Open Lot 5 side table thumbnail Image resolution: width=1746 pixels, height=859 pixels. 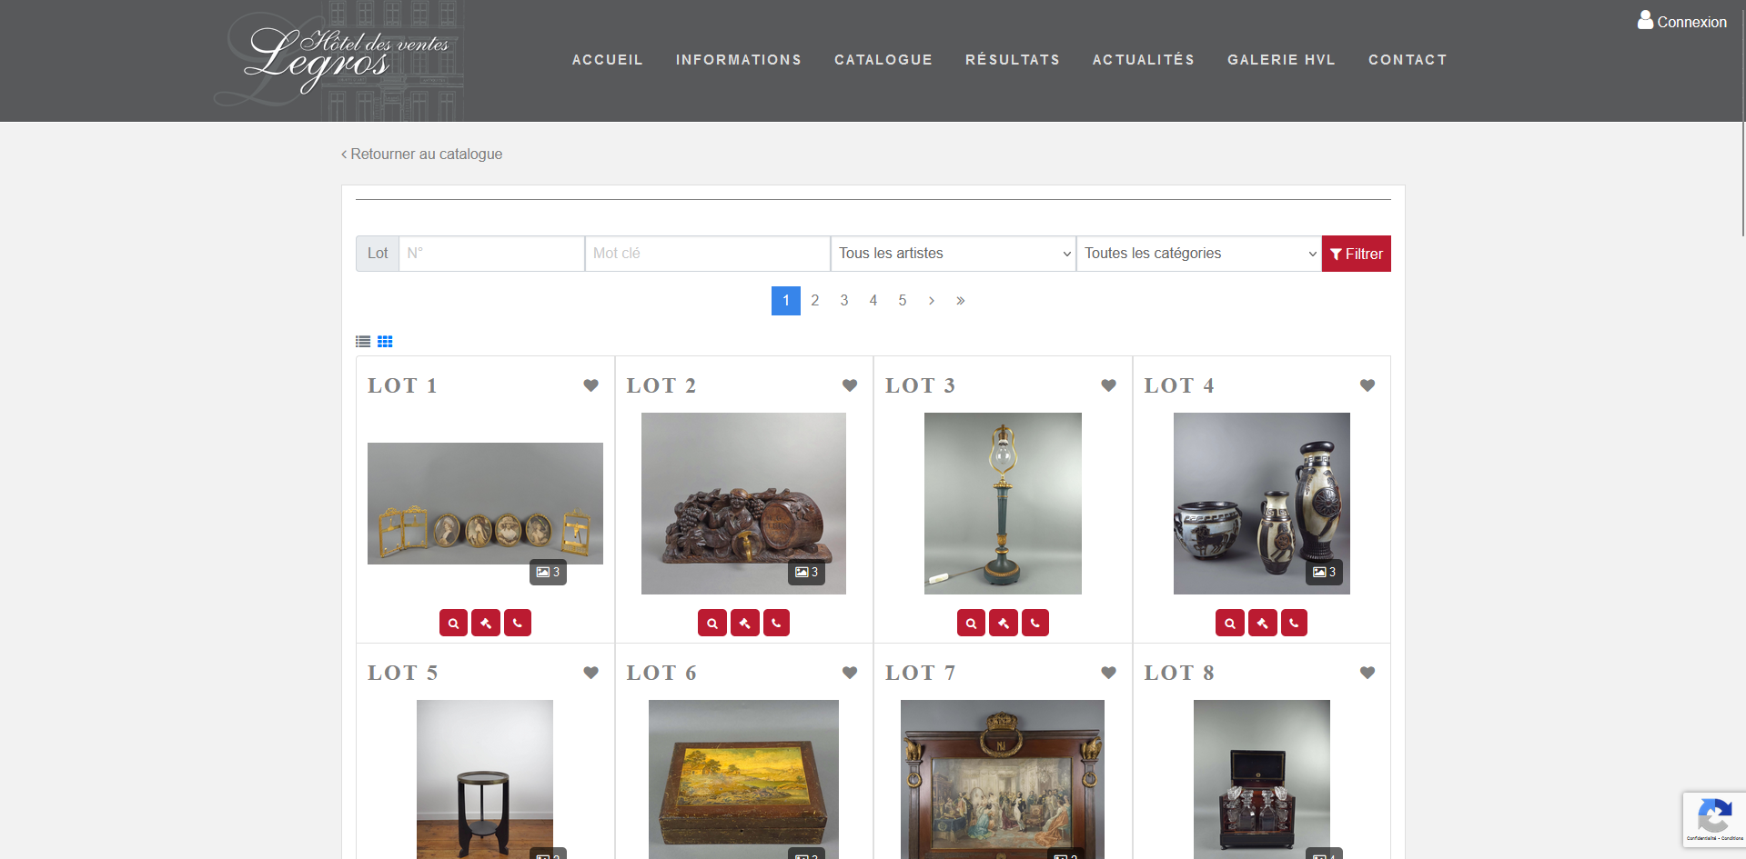(485, 779)
